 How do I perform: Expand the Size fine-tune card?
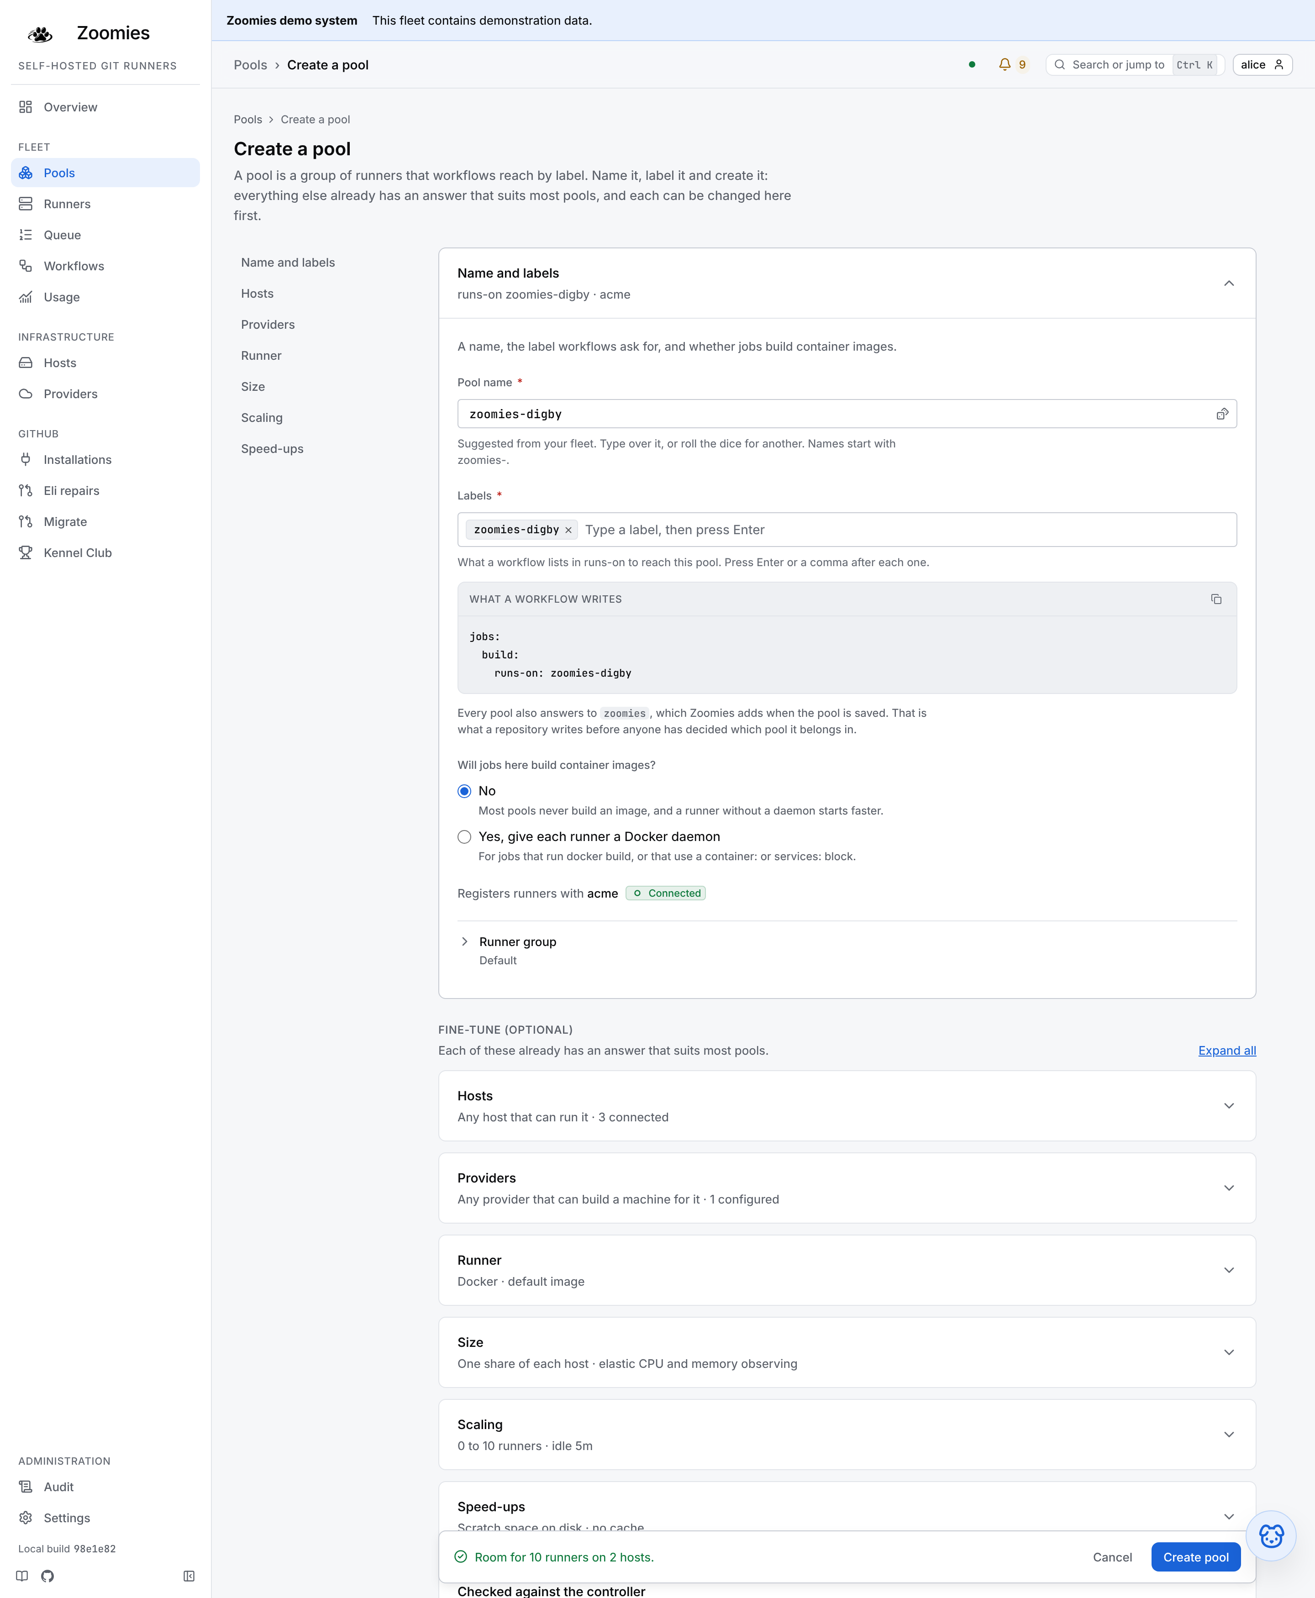click(847, 1353)
